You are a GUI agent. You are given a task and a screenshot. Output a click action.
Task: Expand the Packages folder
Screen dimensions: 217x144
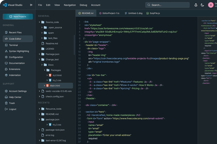tap(44, 70)
